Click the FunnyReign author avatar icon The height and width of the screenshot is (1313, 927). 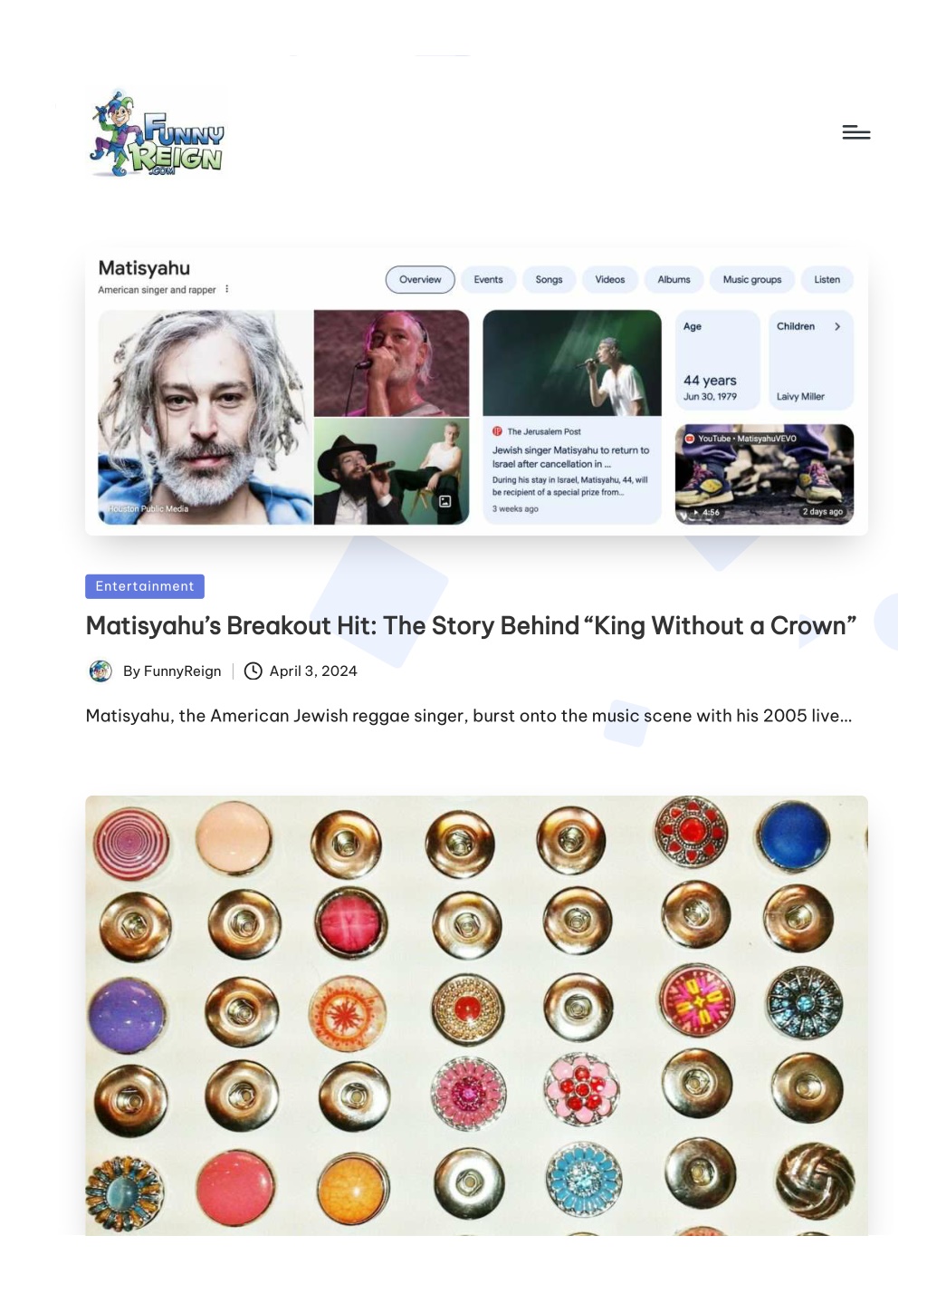[x=100, y=671]
